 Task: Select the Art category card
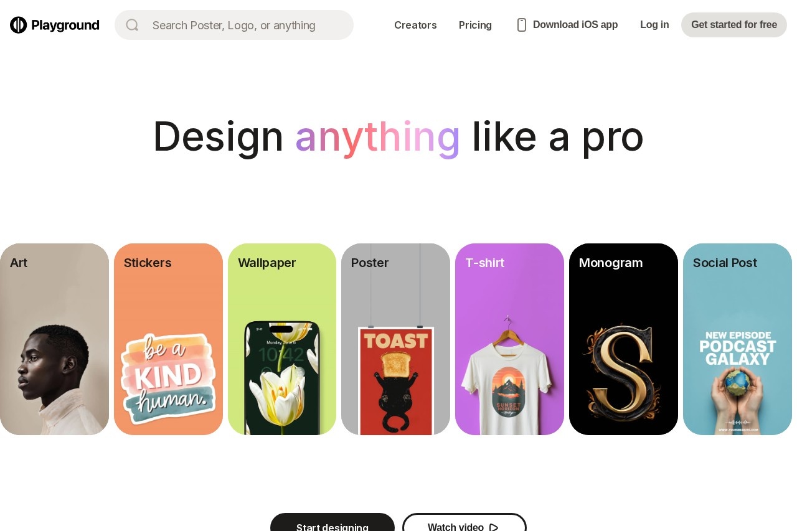tap(54, 339)
